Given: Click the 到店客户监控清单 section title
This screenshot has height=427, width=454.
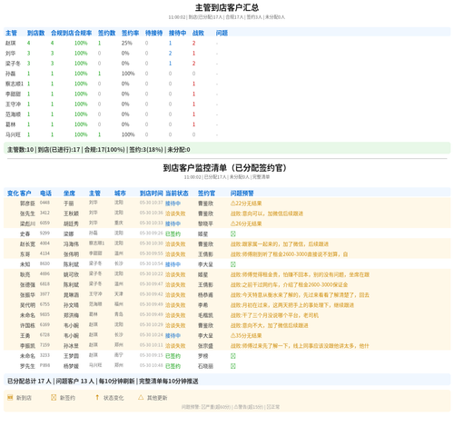Looking at the screenshot, I should click(x=224, y=168).
